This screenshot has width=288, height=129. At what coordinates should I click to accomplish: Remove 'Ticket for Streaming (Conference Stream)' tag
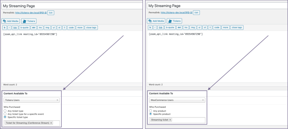pos(51,123)
